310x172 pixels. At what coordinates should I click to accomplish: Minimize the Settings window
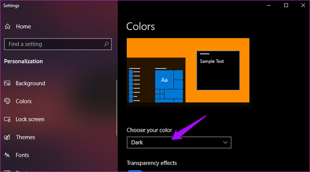click(269, 5)
